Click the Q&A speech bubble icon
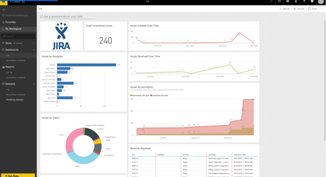This screenshot has width=326, height=177. (x=42, y=17)
